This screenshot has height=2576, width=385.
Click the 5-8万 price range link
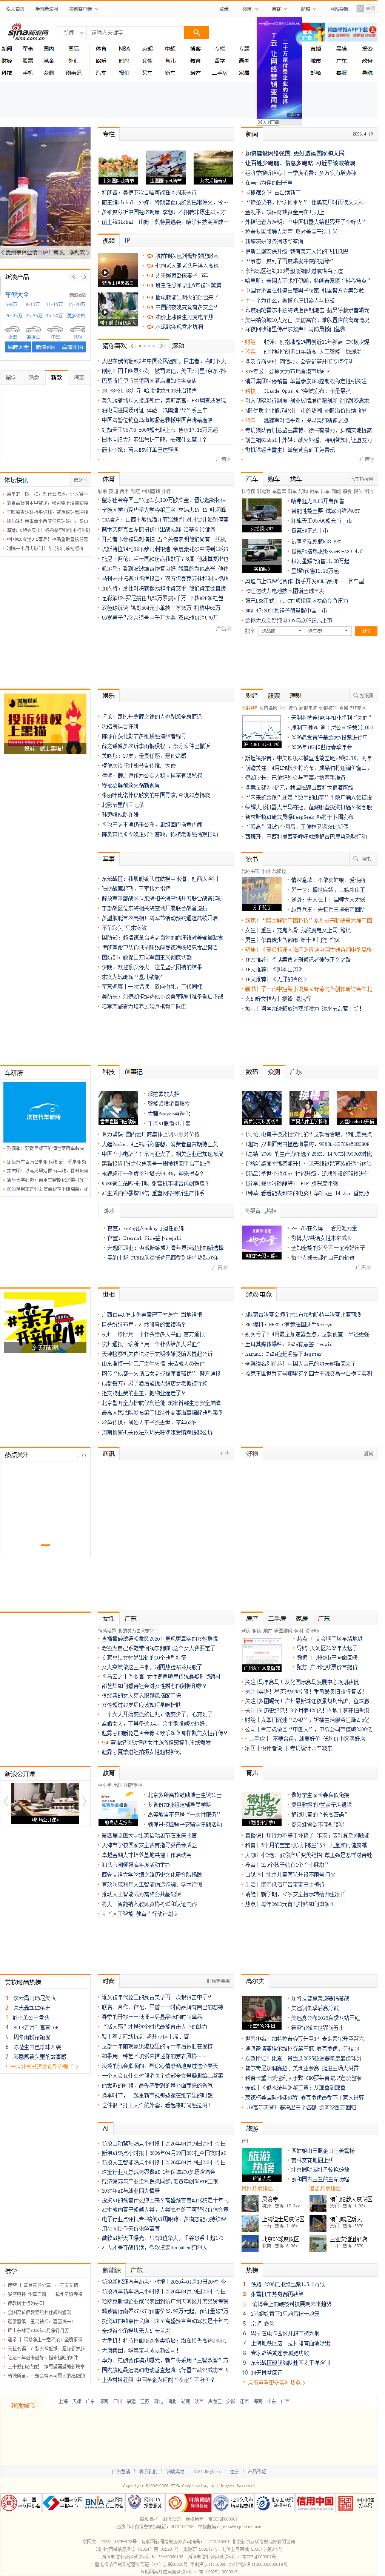11,304
